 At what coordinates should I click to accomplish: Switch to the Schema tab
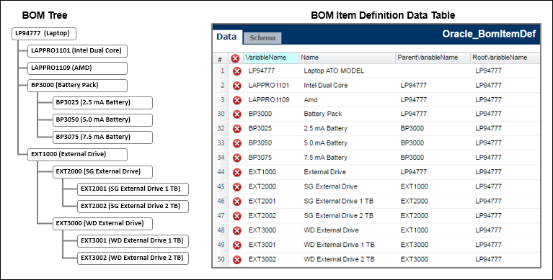click(x=262, y=38)
